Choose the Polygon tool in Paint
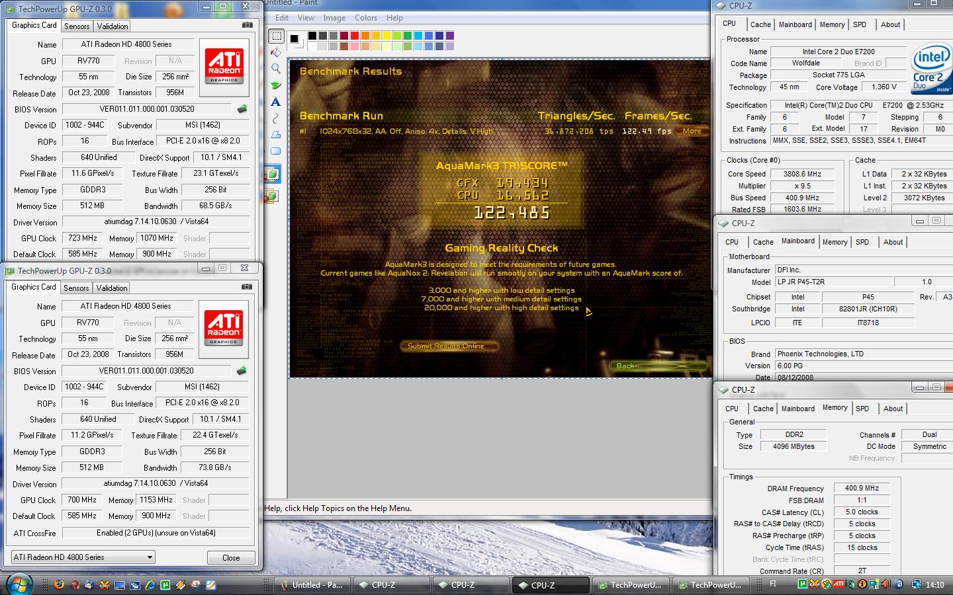 click(276, 135)
